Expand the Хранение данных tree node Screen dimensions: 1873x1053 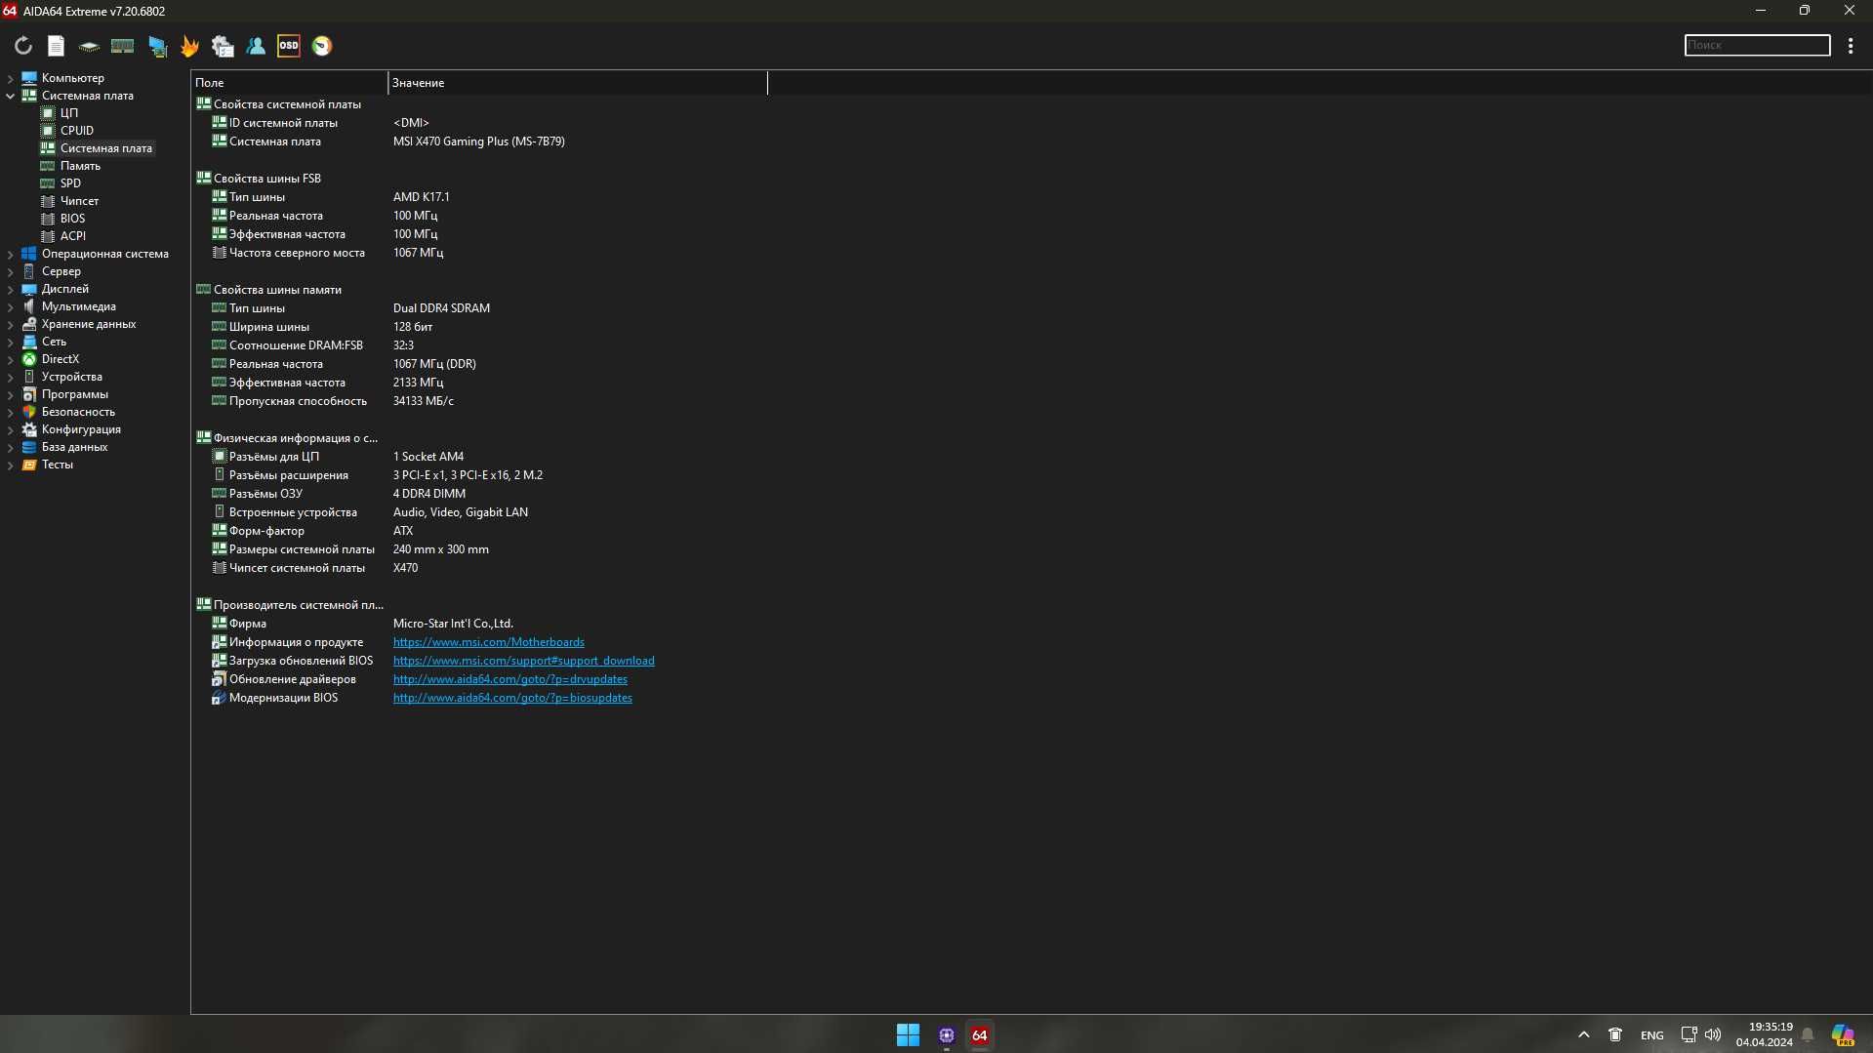point(11,324)
